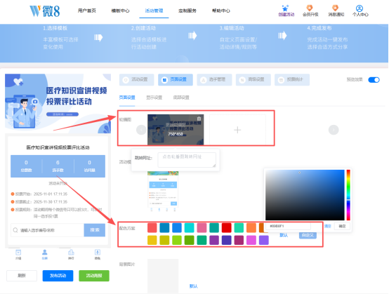Image resolution: width=389 pixels, height=294 pixels.
Task: Pick dark cyan-blue swatch in top row
Action: [x=164, y=227]
